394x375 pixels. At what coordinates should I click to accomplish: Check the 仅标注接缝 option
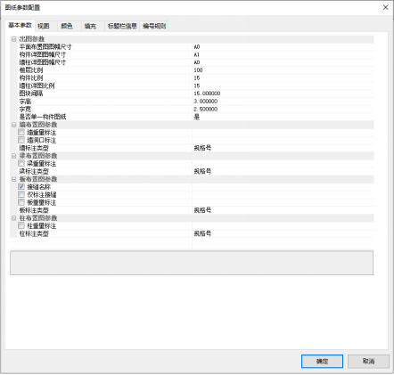[21, 194]
